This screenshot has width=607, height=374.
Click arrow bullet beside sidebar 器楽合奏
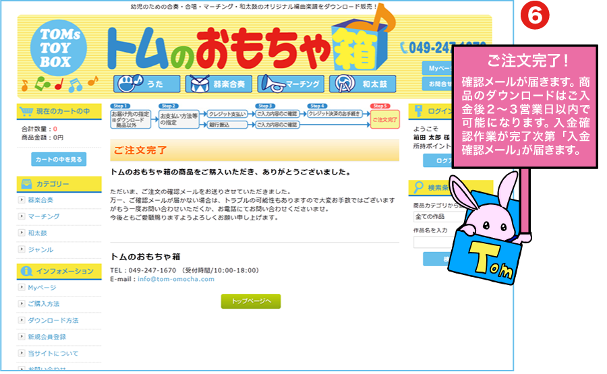pyautogui.click(x=22, y=200)
